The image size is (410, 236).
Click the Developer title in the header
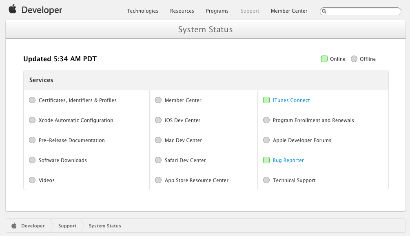point(42,10)
